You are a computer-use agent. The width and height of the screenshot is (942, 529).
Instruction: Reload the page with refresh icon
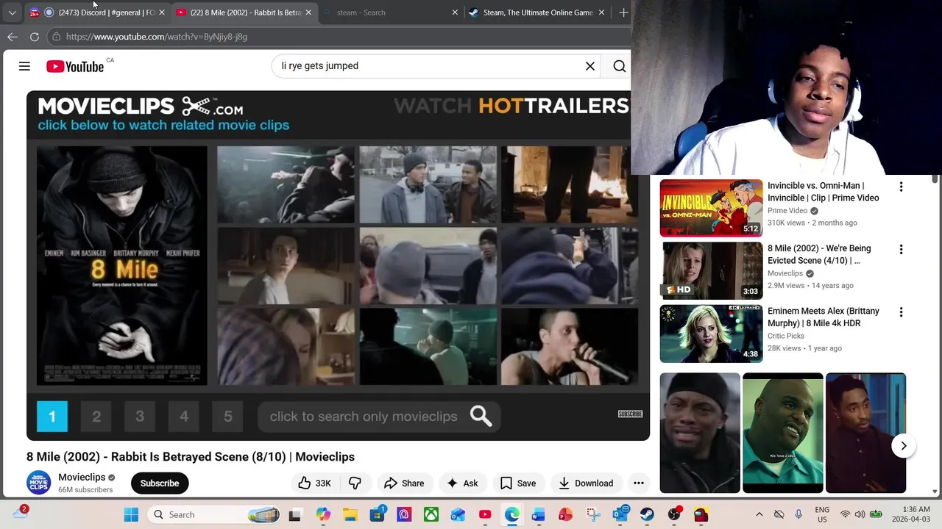click(x=35, y=37)
